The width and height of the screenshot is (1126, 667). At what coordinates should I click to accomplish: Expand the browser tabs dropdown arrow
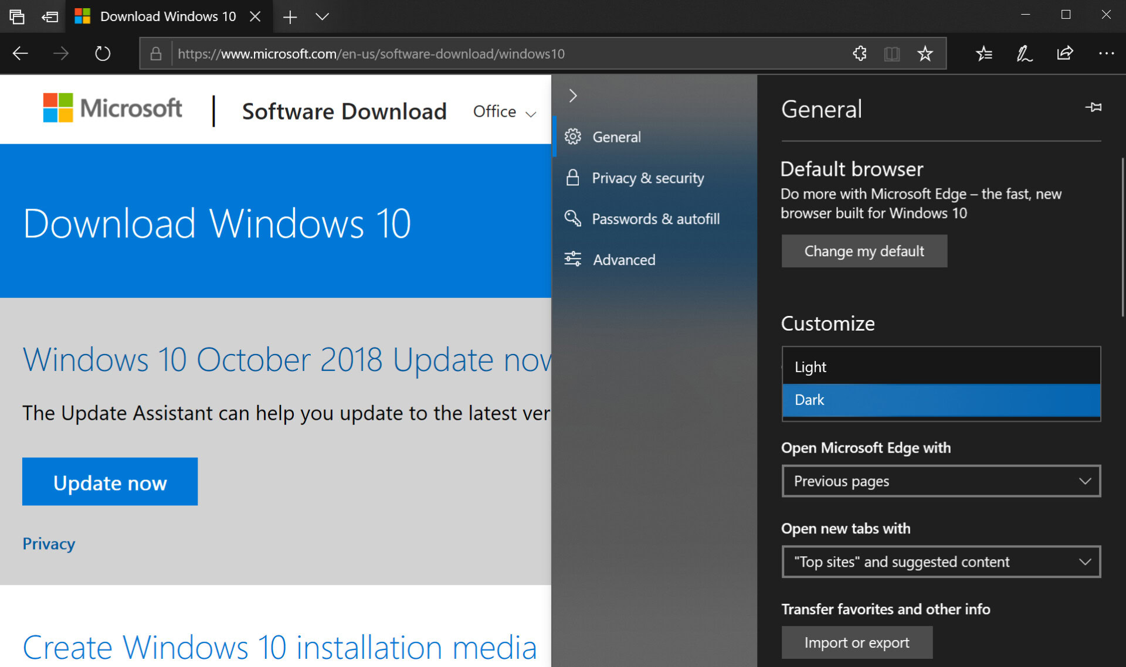(x=321, y=16)
